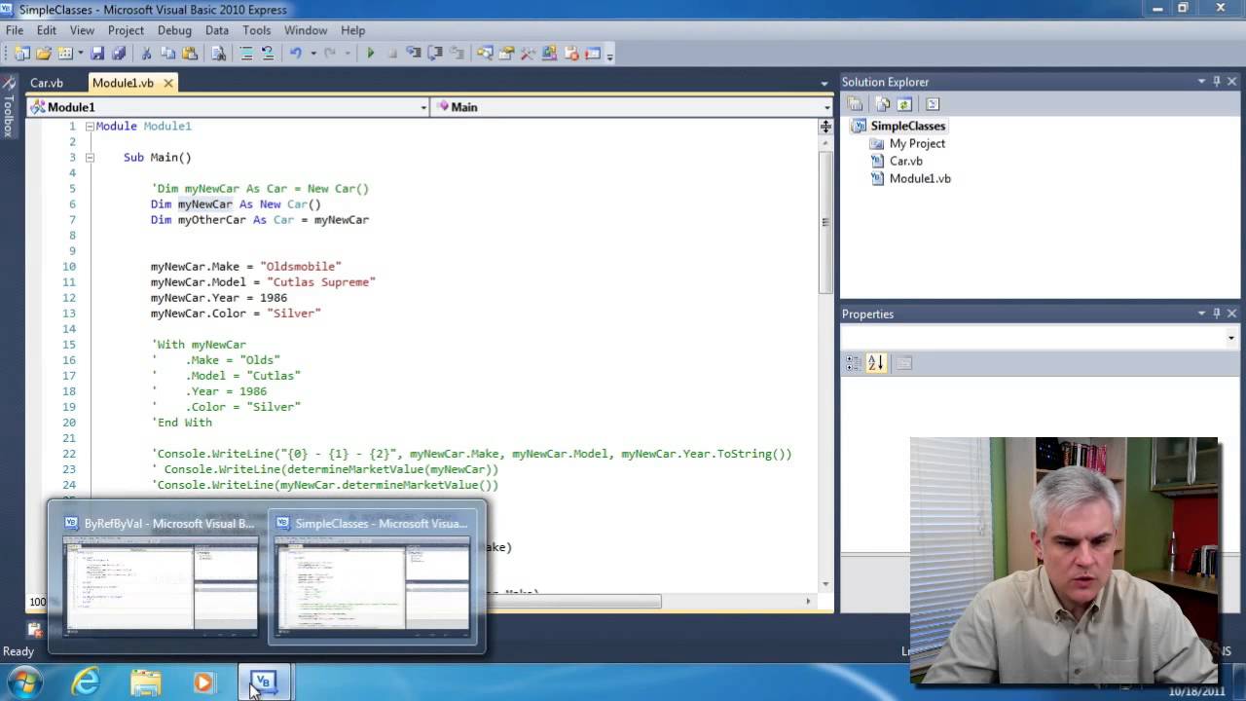Image resolution: width=1246 pixels, height=701 pixels.
Task: Open toolbar overflow options arrow
Action: (x=609, y=55)
